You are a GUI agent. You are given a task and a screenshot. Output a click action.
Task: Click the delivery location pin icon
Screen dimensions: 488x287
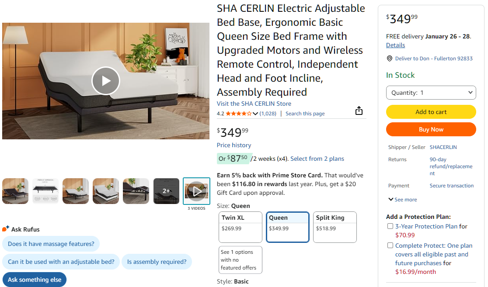click(389, 59)
